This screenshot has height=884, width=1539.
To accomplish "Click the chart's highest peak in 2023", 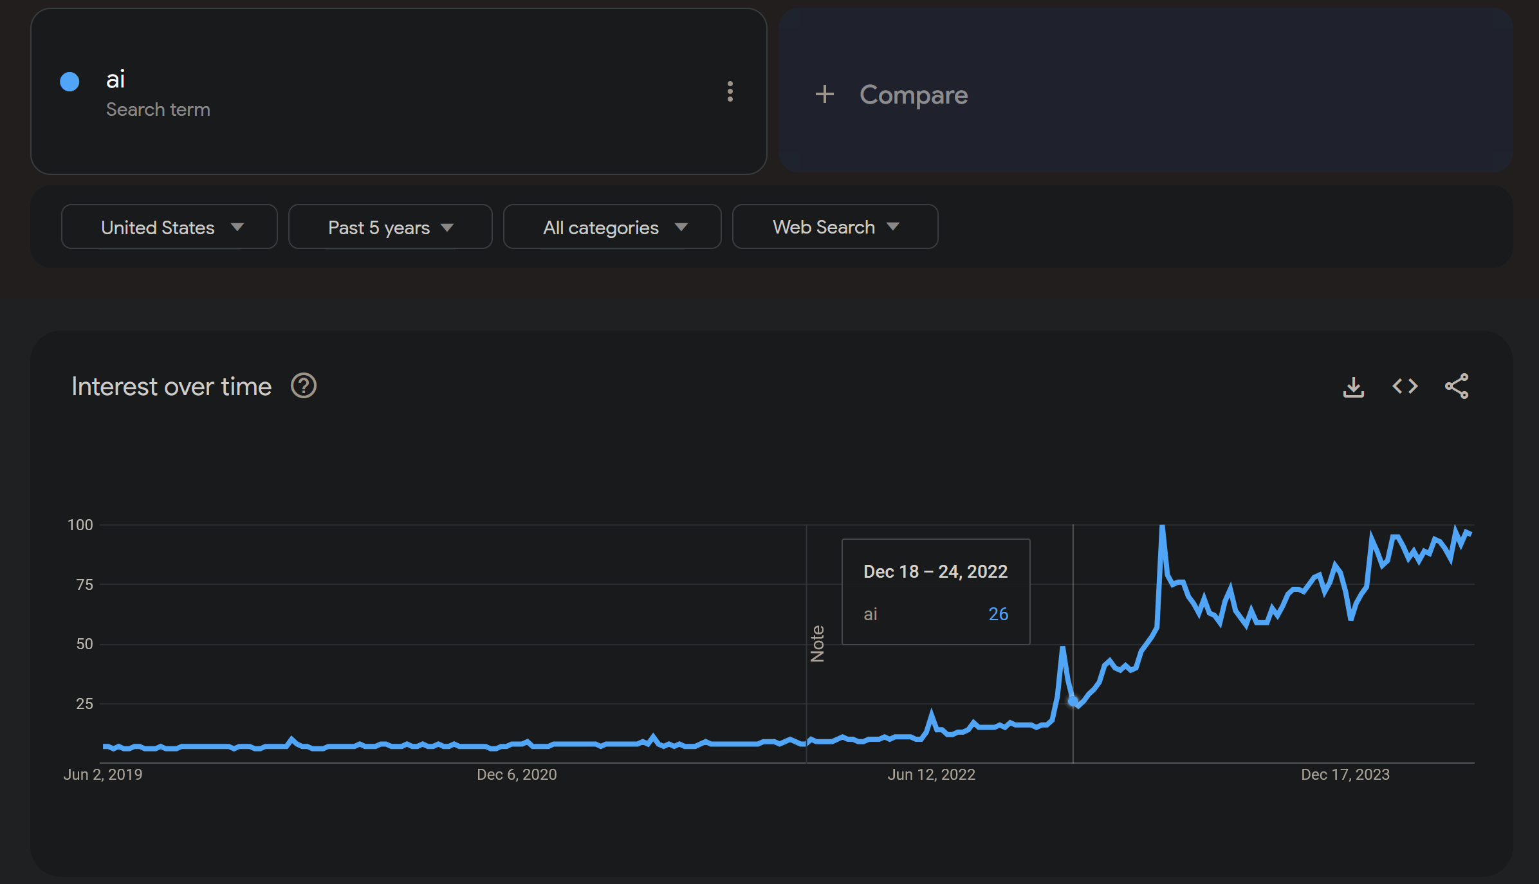I will tap(1162, 528).
